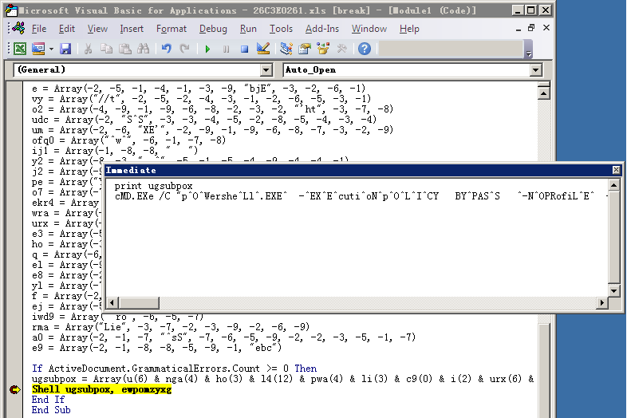Click the 'End Sub' line

[x=51, y=410]
